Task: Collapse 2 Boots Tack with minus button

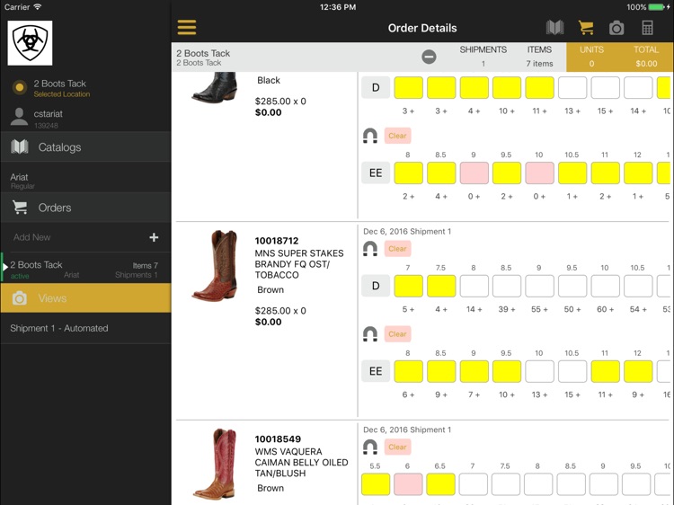Action: click(429, 57)
